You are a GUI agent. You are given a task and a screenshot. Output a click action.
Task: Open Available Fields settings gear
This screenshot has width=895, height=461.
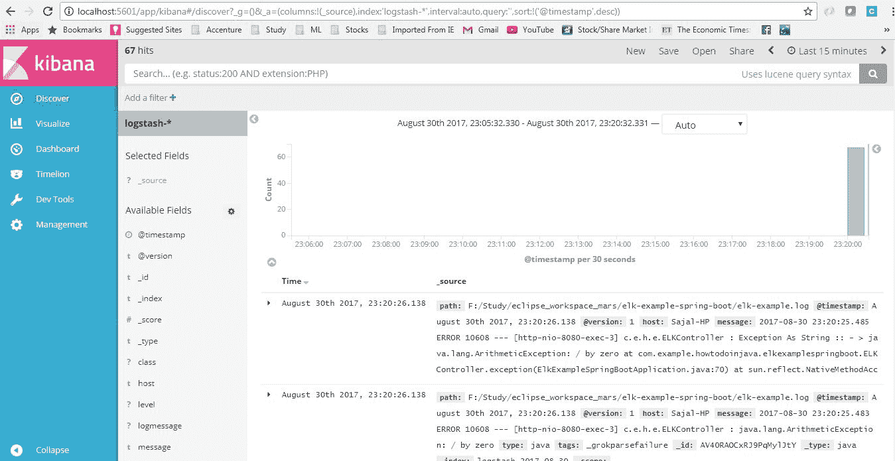(232, 211)
